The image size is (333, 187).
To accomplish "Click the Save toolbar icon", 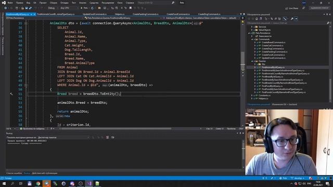I will pos(27,8).
